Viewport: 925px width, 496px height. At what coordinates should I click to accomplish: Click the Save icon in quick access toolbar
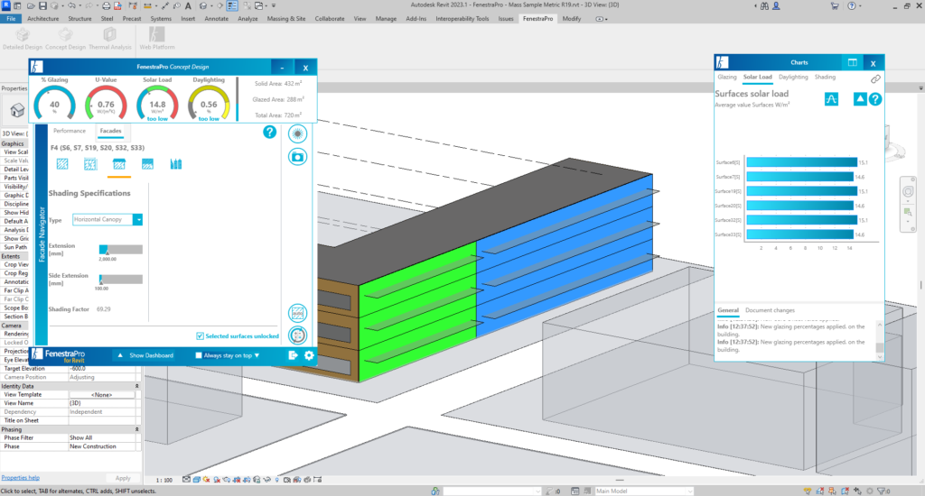click(42, 6)
